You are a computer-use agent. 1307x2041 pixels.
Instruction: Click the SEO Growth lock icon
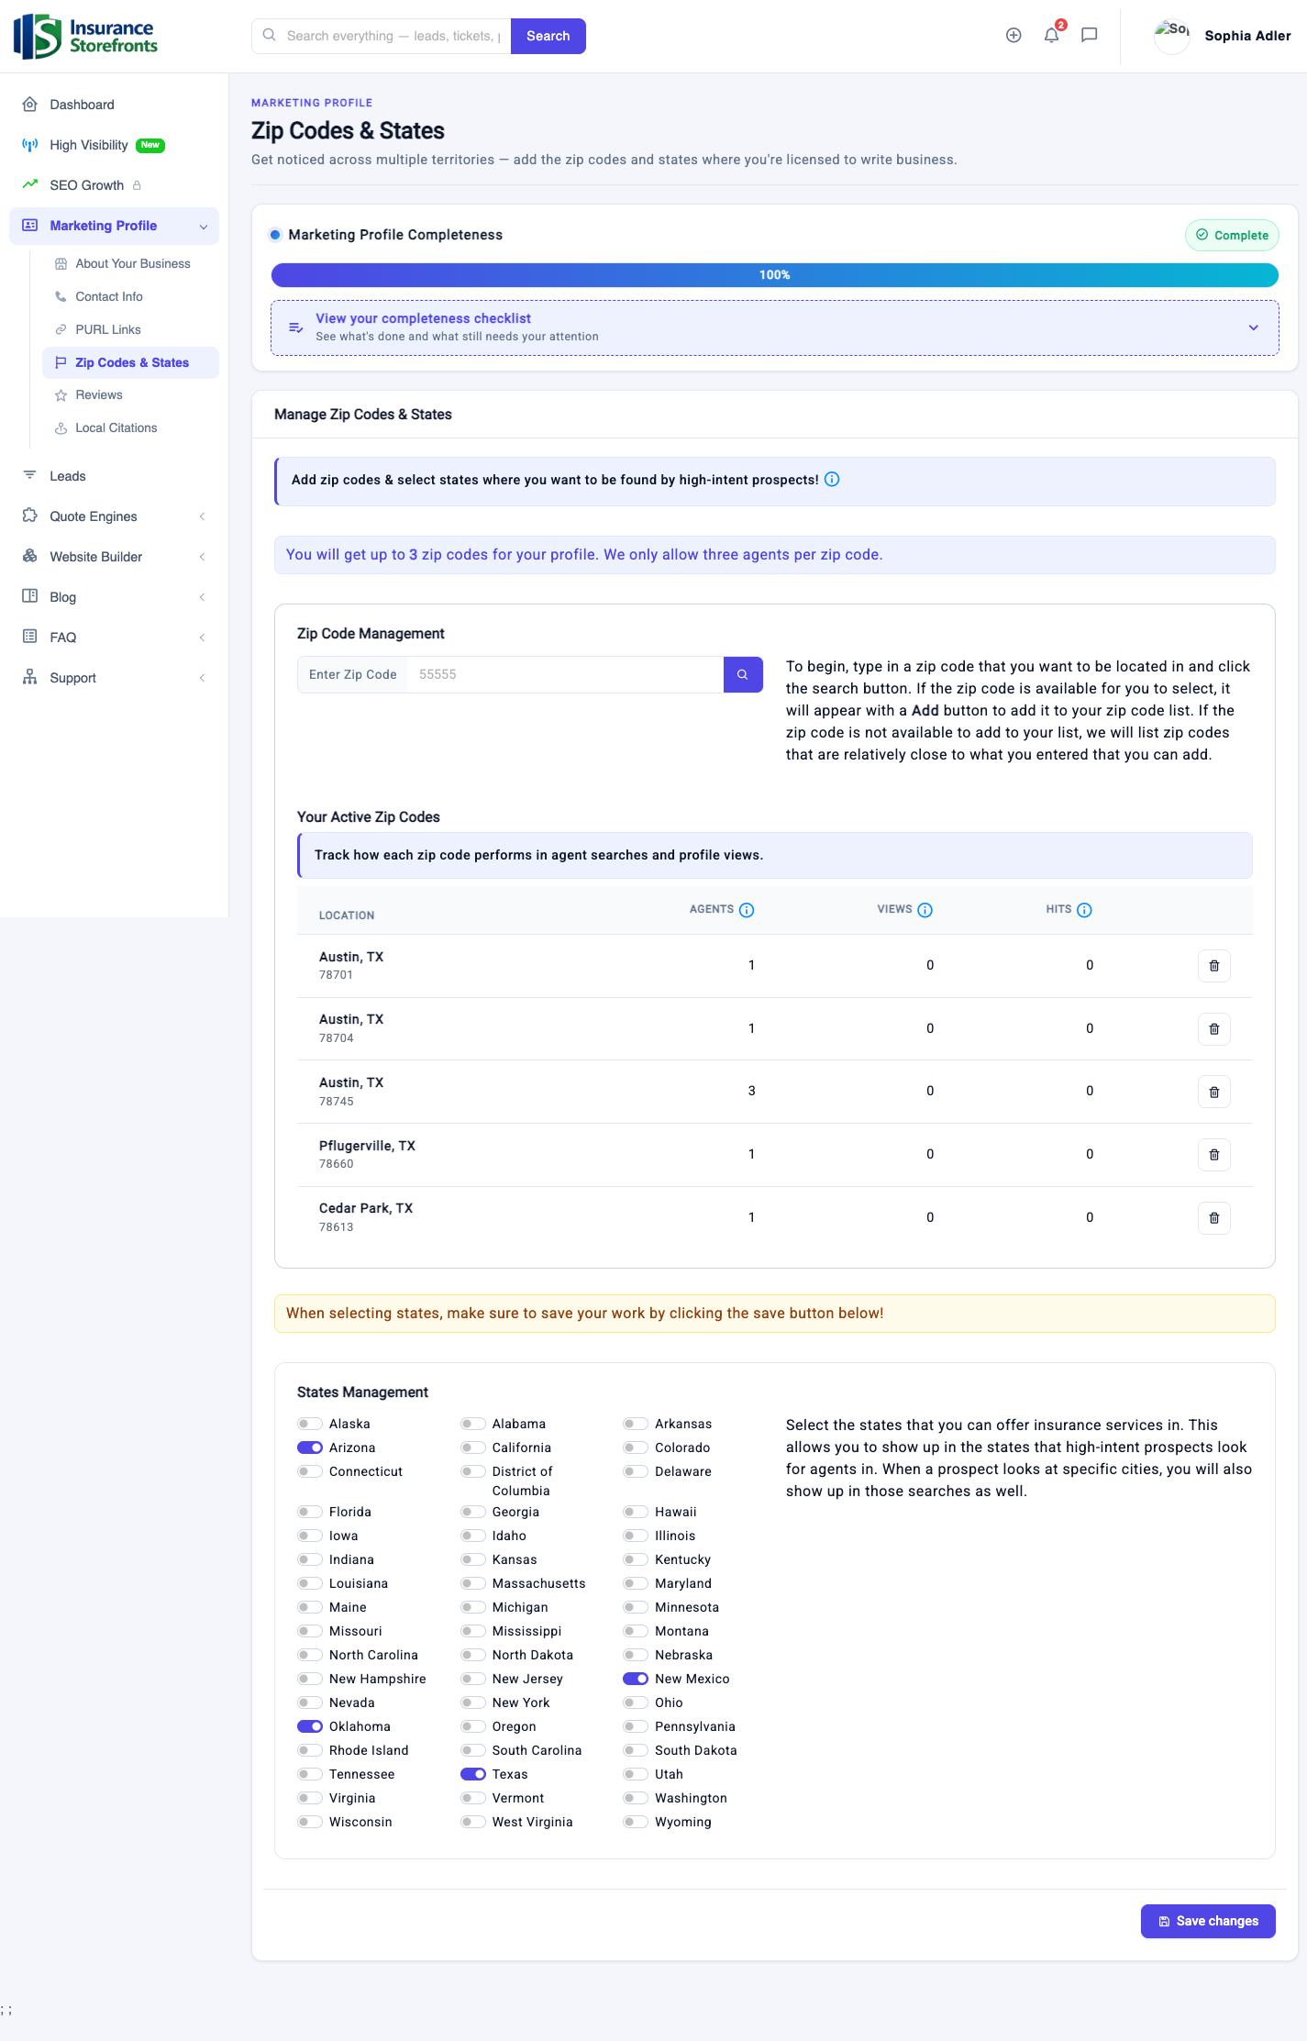137,185
